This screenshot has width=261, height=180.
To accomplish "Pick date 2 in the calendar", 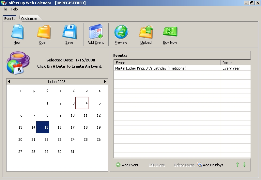I will point(60,103).
